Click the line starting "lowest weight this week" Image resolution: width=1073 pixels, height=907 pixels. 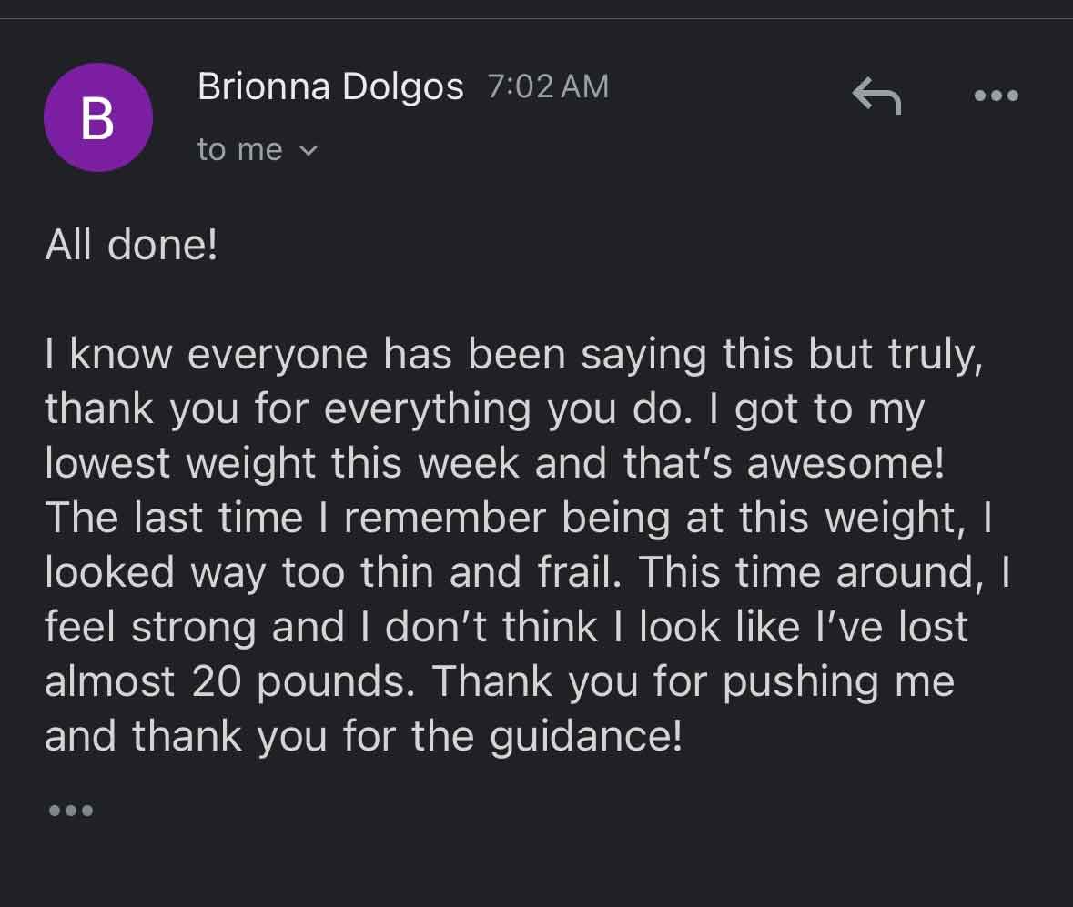click(x=494, y=464)
